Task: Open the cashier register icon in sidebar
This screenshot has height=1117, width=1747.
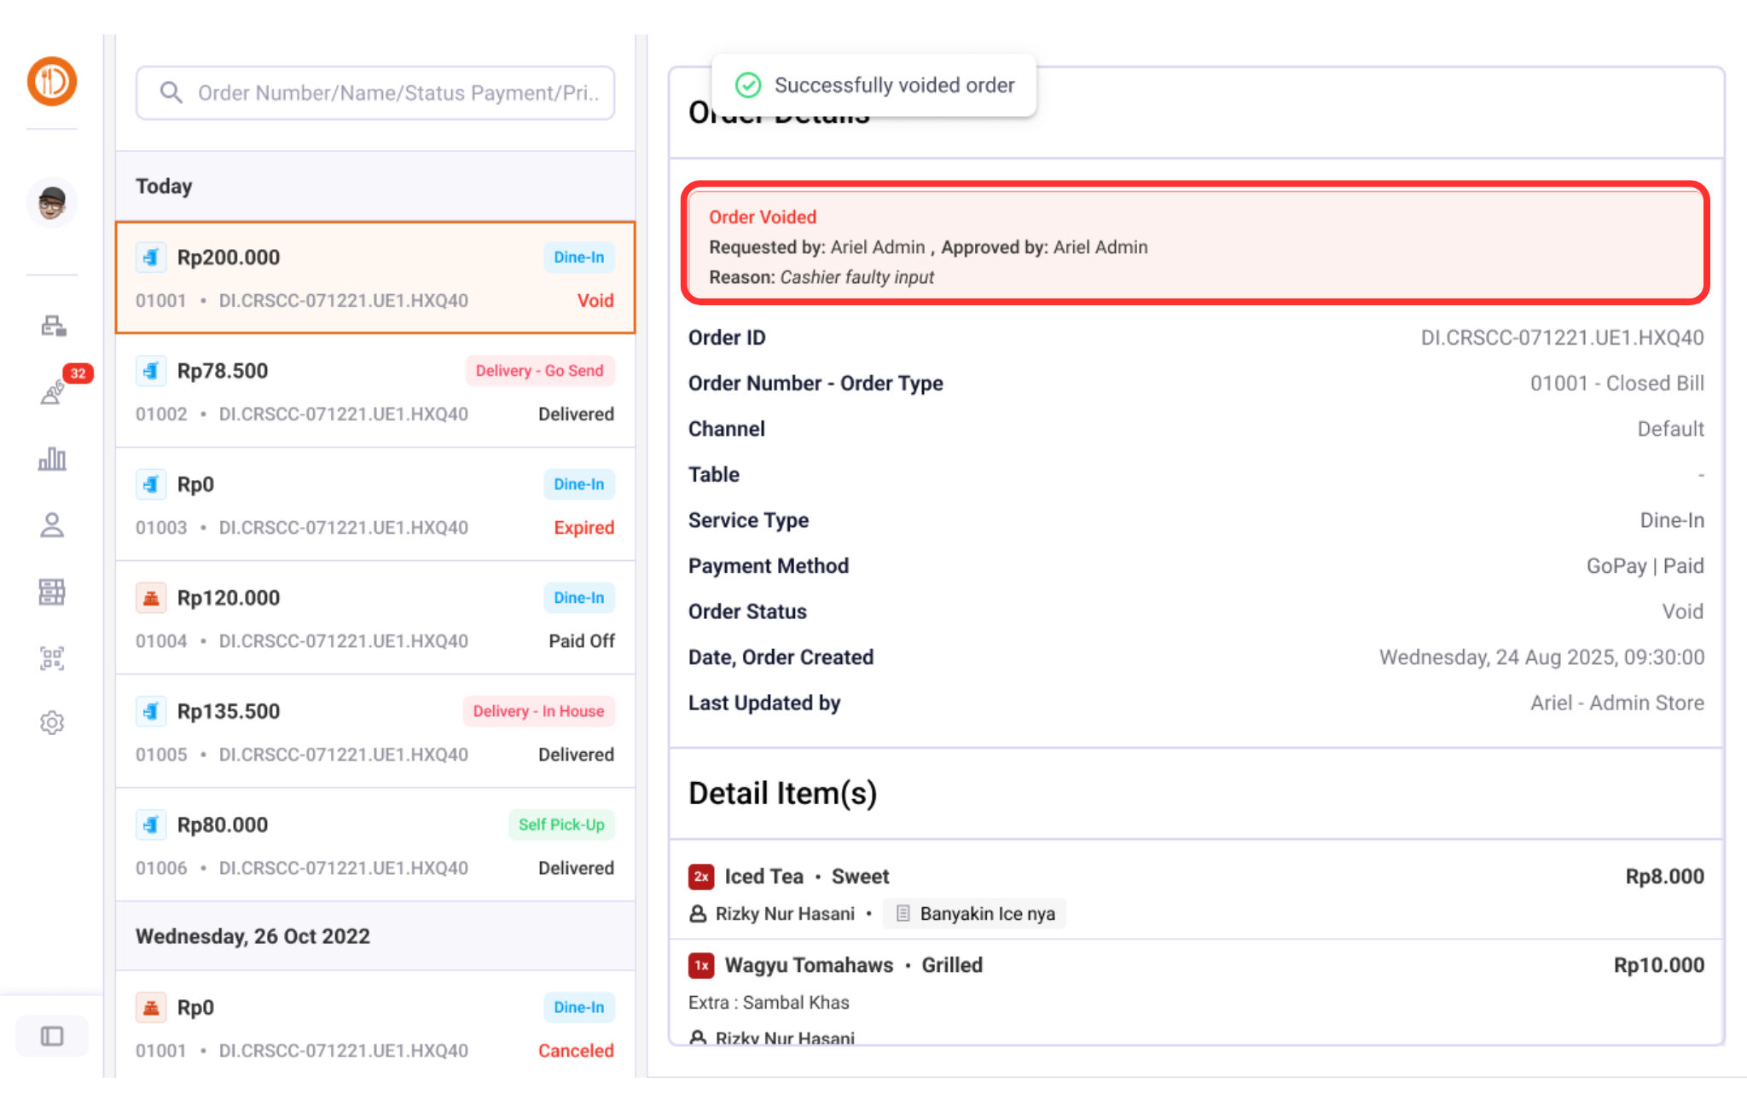Action: [x=53, y=326]
